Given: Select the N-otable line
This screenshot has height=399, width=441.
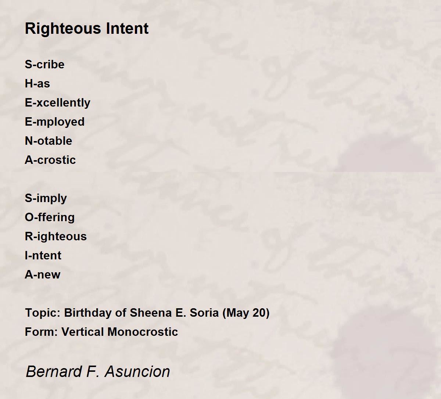Looking at the screenshot, I should 48,141.
